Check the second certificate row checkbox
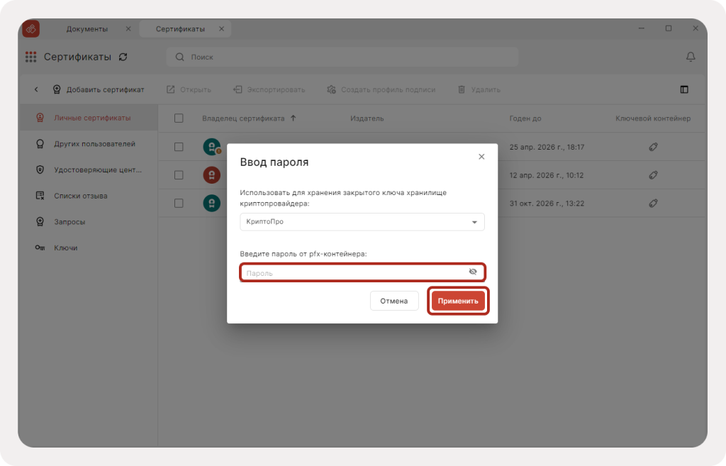 [x=179, y=175]
